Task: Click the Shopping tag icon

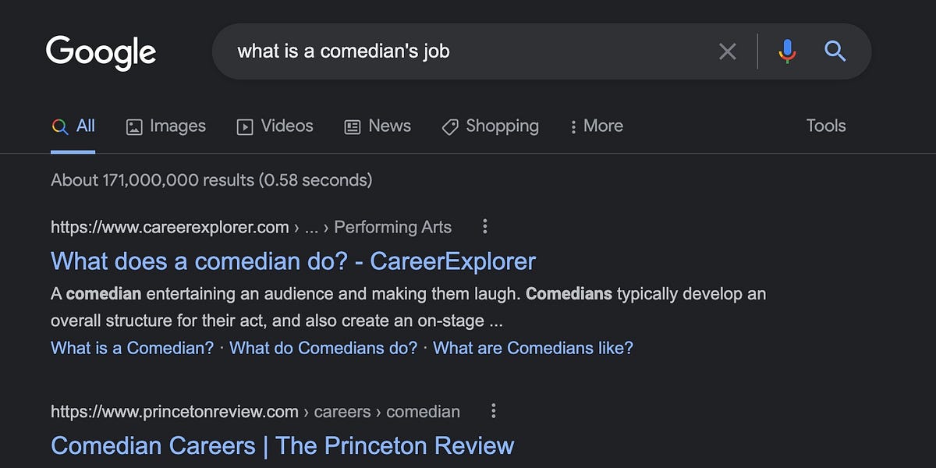Action: coord(449,126)
